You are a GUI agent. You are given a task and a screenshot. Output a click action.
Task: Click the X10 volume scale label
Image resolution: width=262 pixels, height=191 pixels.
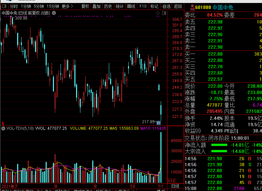click(171, 181)
